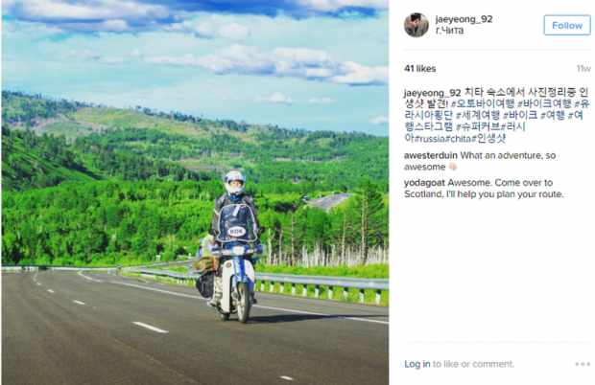
Task: View the 41 likes list
Action: click(x=419, y=69)
